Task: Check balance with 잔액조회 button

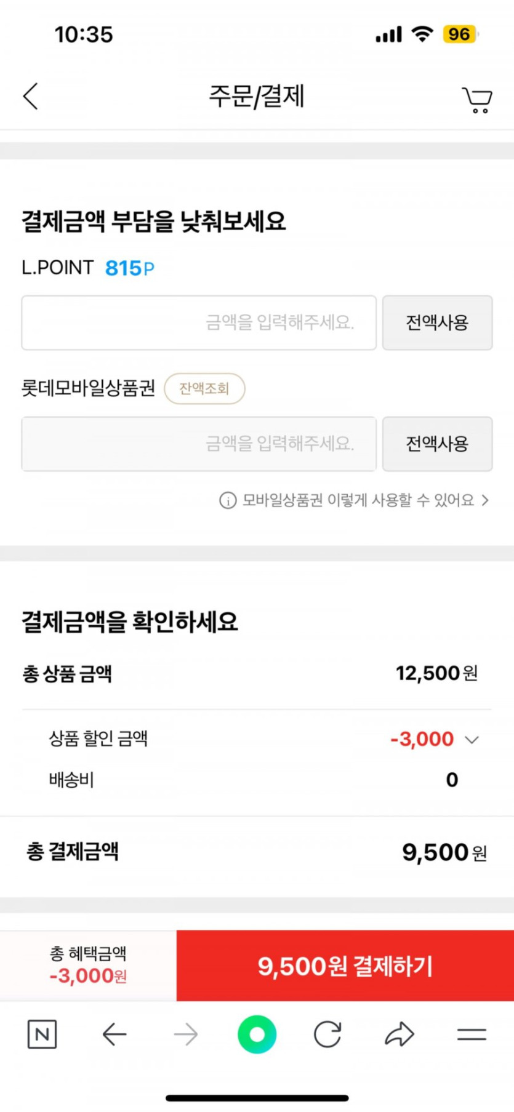Action: 204,388
